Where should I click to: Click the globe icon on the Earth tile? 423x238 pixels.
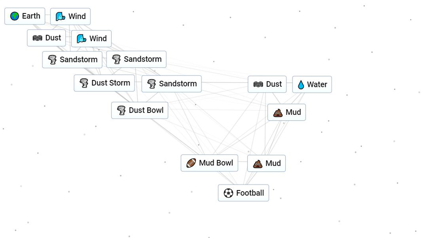pos(14,16)
